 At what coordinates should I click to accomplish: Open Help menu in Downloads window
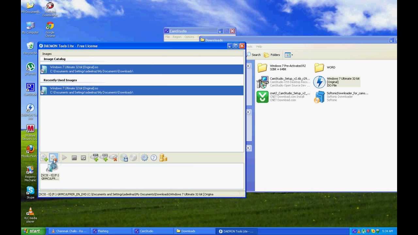click(x=259, y=47)
